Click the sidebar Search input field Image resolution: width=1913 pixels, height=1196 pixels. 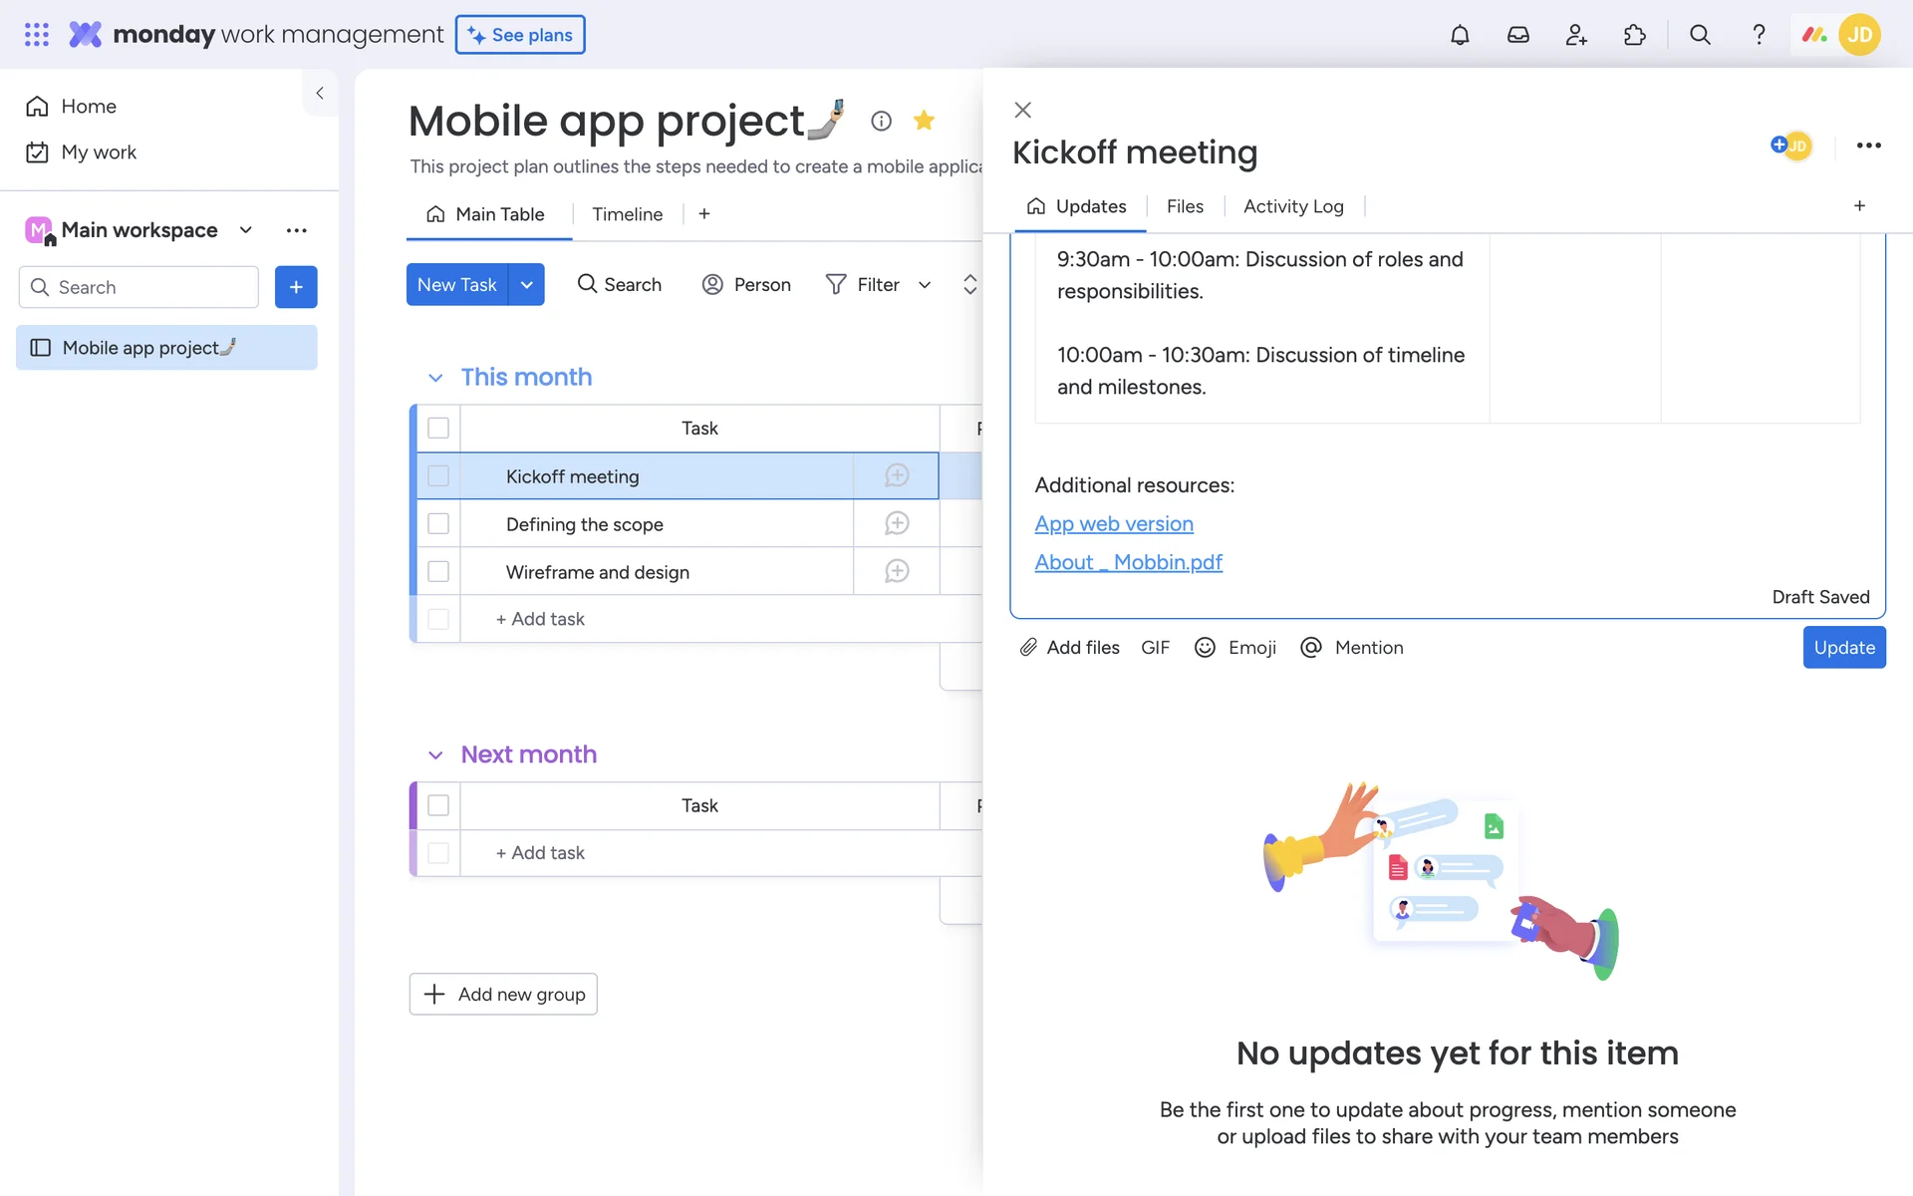point(149,287)
